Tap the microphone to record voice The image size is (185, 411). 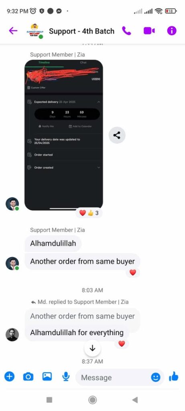point(66,377)
